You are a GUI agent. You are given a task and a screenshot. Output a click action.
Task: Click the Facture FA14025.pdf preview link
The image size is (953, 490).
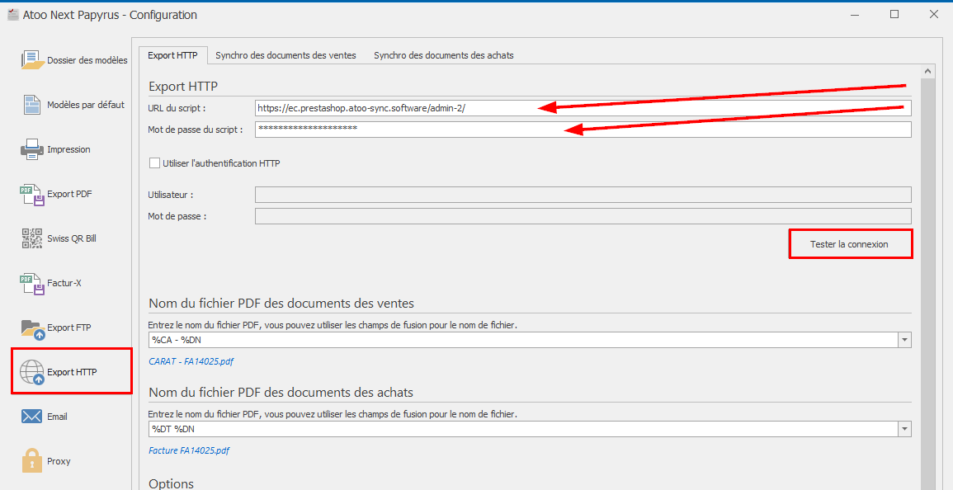point(189,450)
